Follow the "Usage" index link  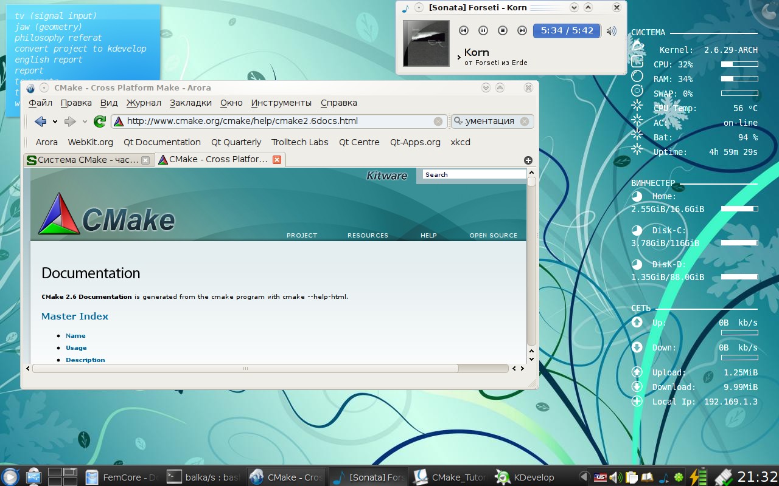pos(76,348)
